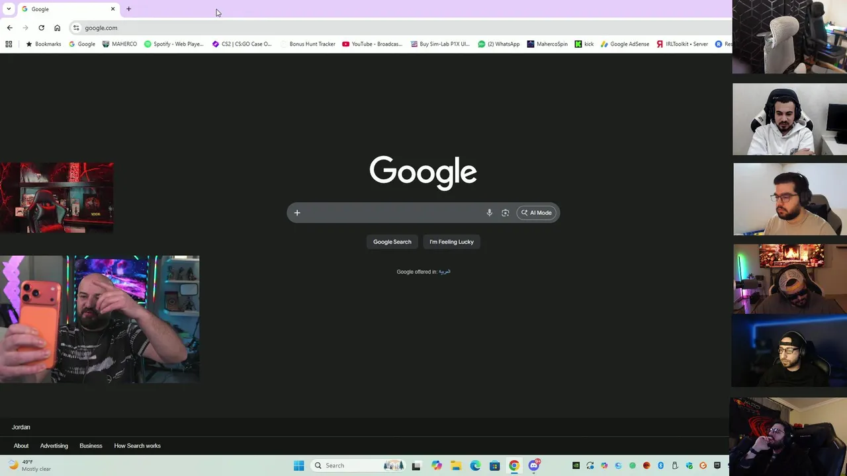Open the Buy Sim-Lab P1X bookmark
This screenshot has width=847, height=476.
click(439, 44)
